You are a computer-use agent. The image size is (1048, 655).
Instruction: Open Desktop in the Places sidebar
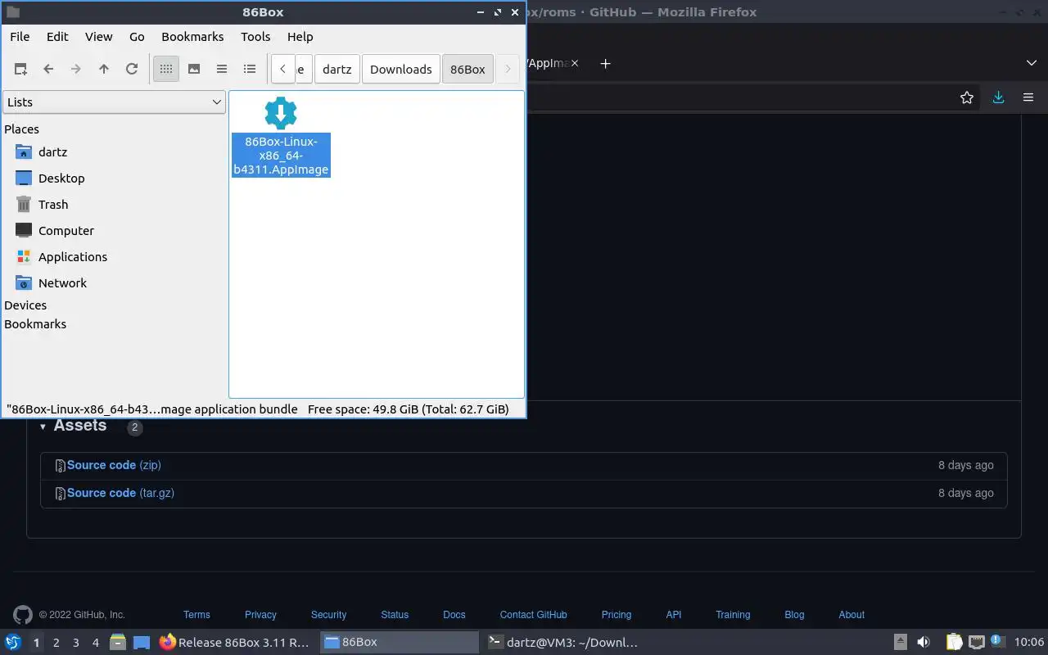61,178
